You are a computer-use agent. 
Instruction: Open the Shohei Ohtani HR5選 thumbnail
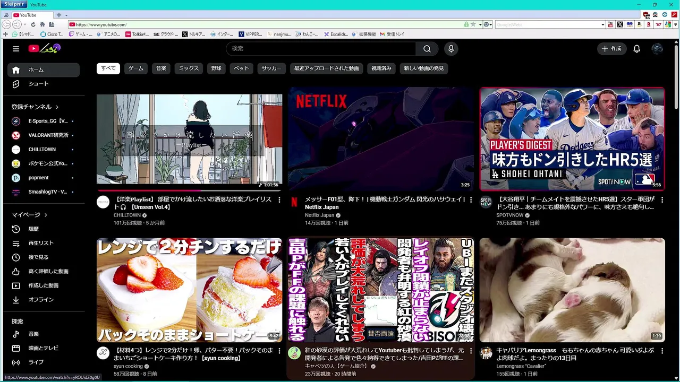coord(572,139)
